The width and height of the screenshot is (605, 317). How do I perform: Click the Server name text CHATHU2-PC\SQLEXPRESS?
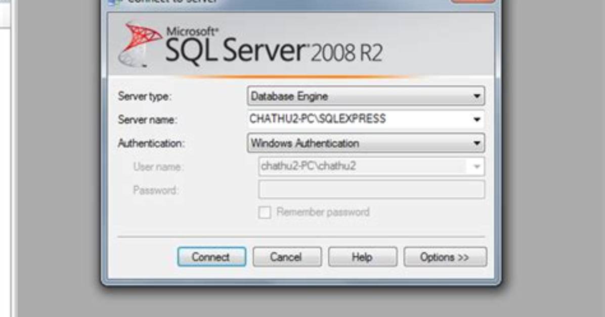(x=318, y=119)
